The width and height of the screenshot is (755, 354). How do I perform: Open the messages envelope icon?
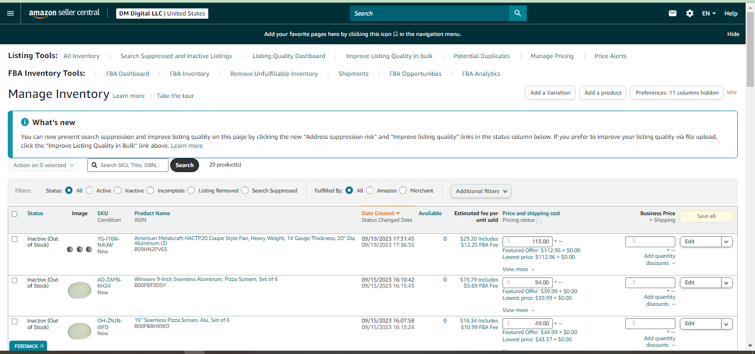tap(673, 13)
